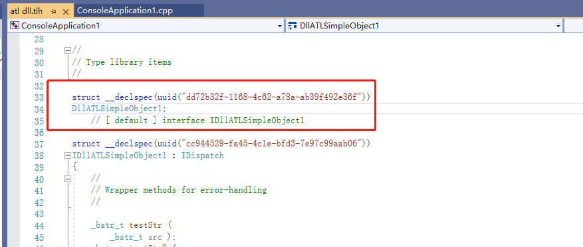
Task: Click 'struct' keyword on line 33
Action: (86, 97)
